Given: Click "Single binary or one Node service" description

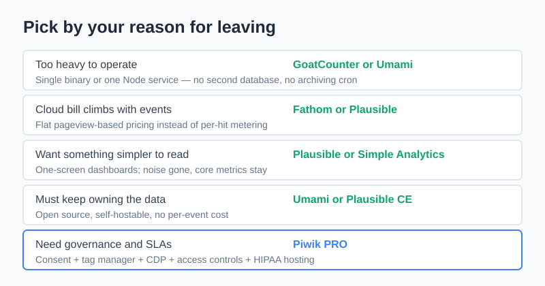Looking at the screenshot, I should point(107,80).
